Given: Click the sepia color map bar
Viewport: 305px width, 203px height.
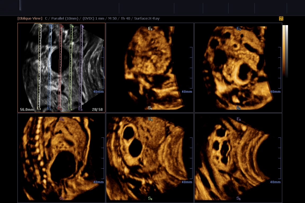Looking at the screenshot, I should pos(284,51).
